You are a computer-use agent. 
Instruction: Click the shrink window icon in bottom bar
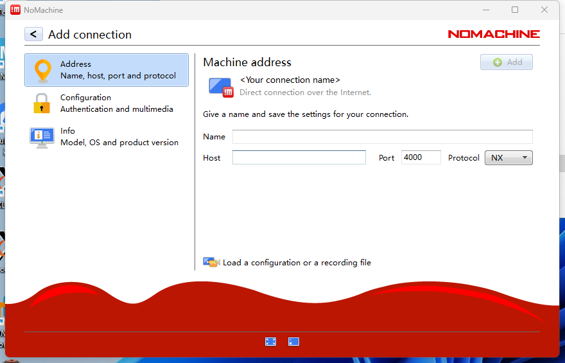(293, 341)
